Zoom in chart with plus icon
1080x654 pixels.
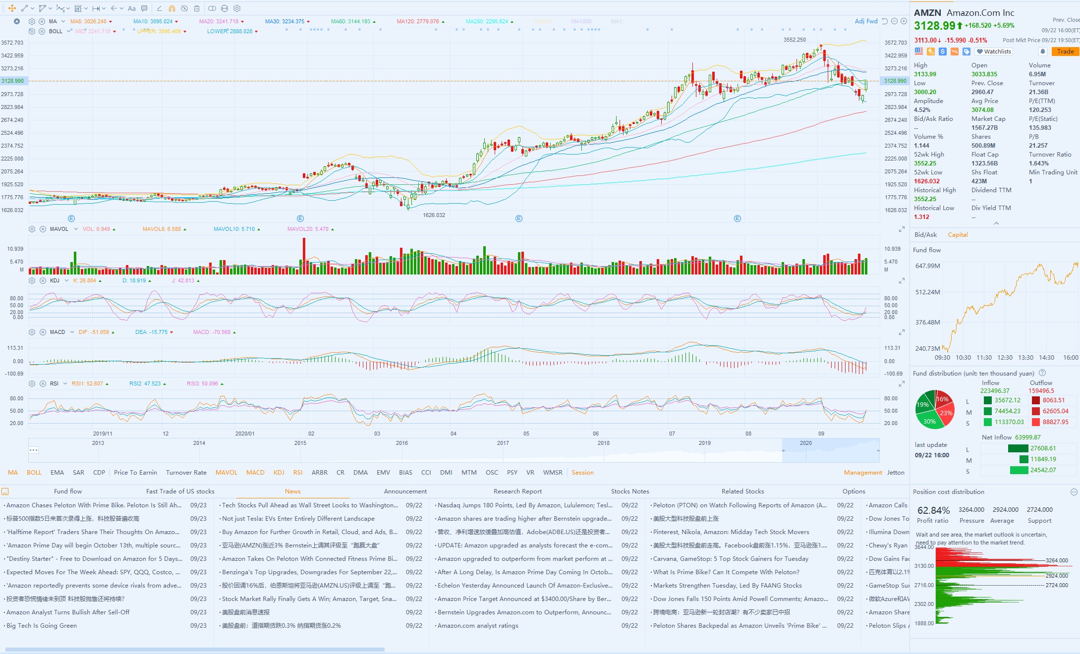(x=904, y=21)
